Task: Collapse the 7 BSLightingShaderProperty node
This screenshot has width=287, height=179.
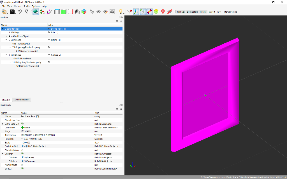Action: (x=10, y=47)
